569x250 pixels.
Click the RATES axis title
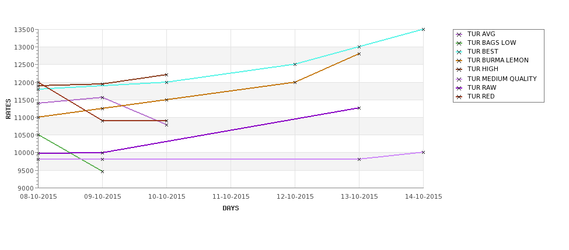click(x=8, y=109)
